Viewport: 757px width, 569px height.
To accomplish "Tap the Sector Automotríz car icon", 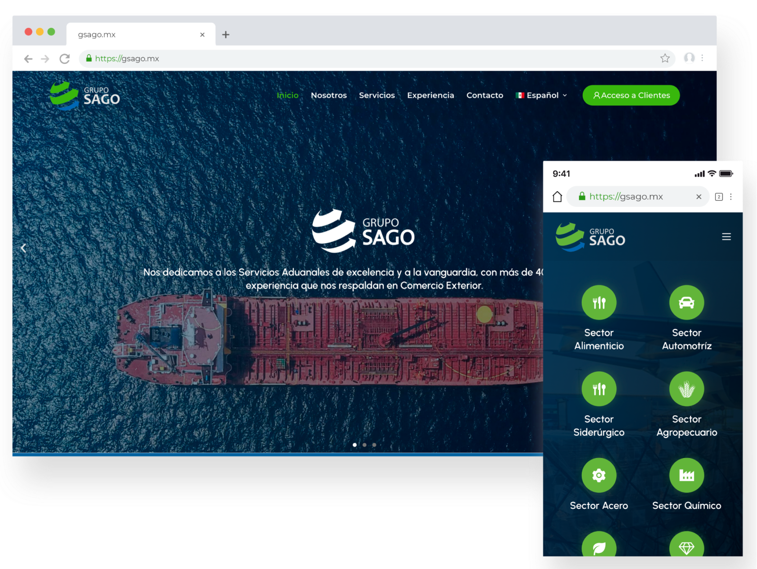I will coord(687,303).
